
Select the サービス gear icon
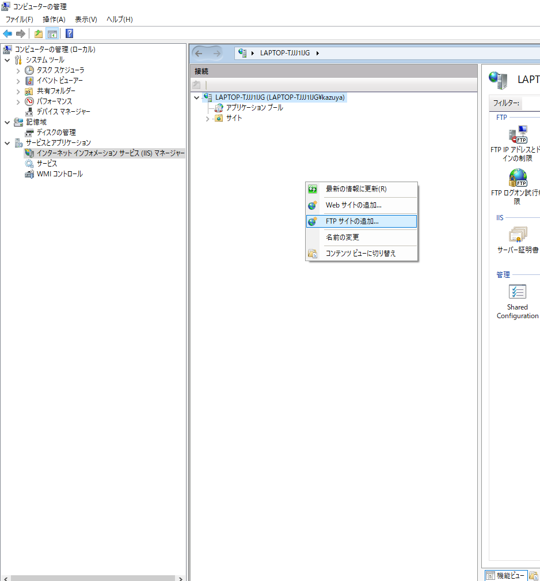coord(29,164)
